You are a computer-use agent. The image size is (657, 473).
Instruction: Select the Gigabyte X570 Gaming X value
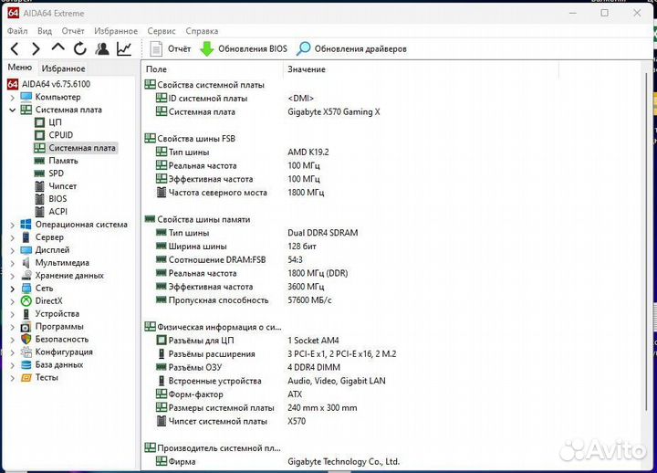334,112
